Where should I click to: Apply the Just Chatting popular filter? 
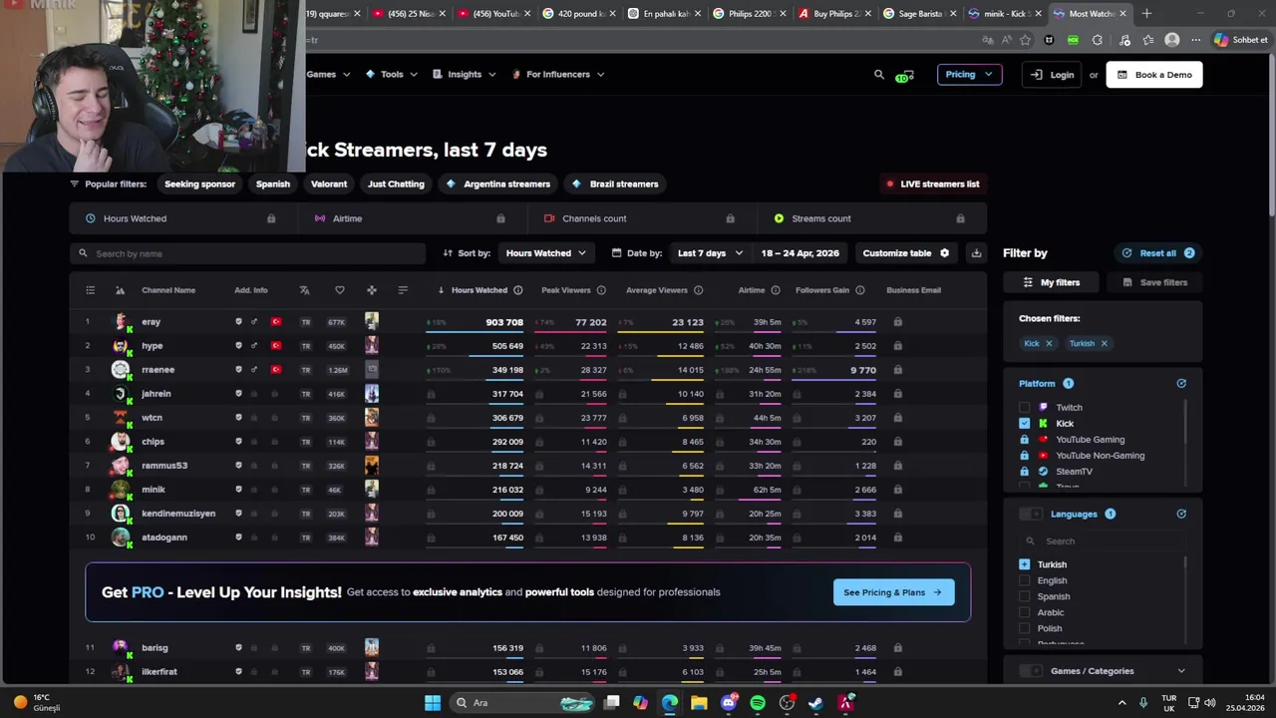click(396, 184)
